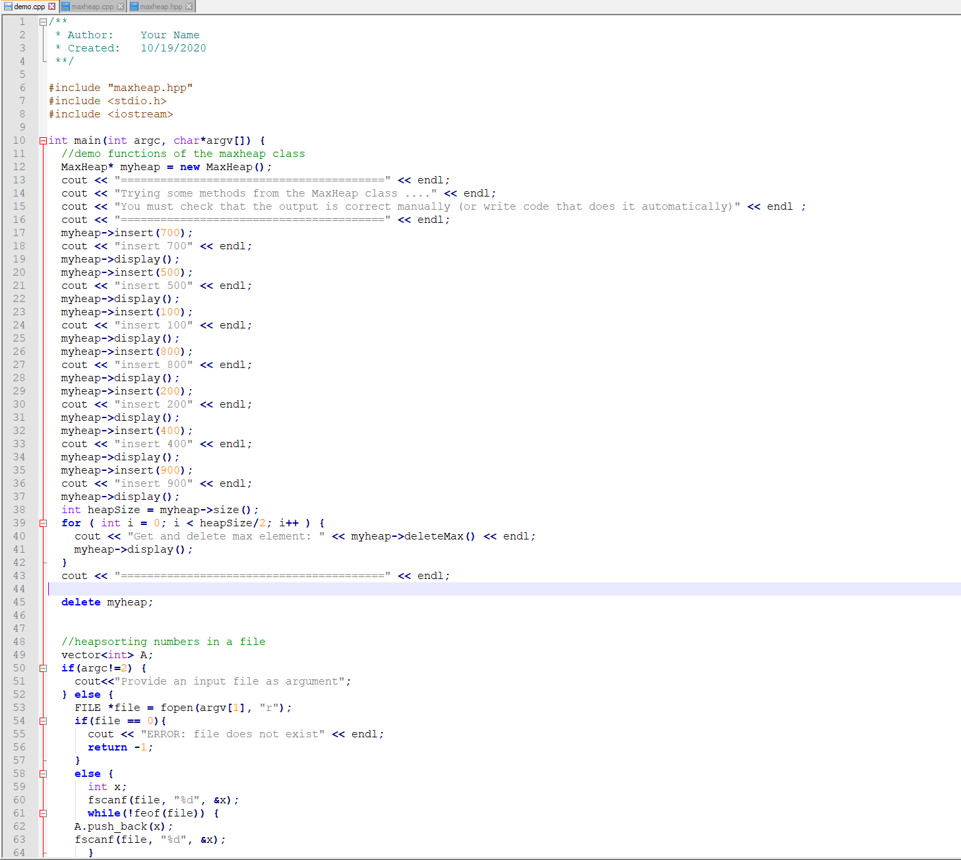Click the "ERROR: file does not exist" line
Viewport: 961px width, 860px height.
236,734
